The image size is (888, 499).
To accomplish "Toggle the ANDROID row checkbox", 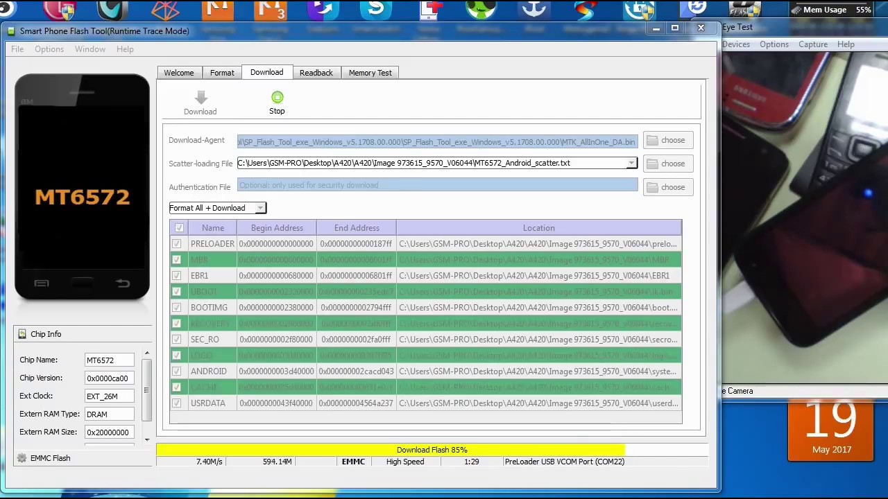I will tap(177, 371).
